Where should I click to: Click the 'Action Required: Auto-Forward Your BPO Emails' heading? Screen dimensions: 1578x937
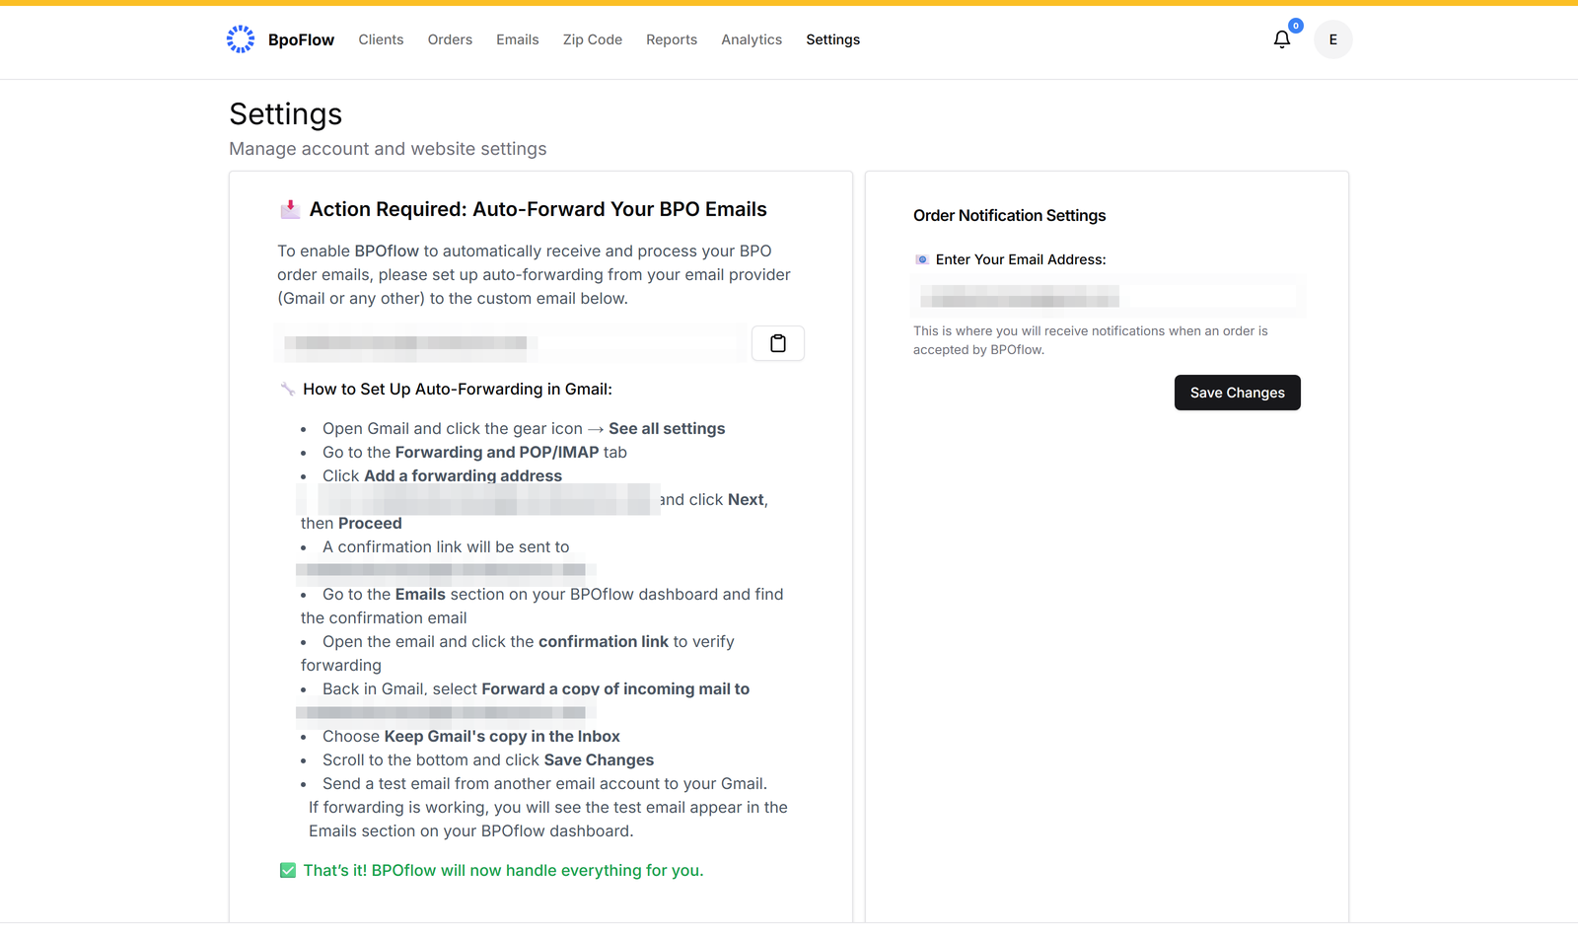coord(538,209)
